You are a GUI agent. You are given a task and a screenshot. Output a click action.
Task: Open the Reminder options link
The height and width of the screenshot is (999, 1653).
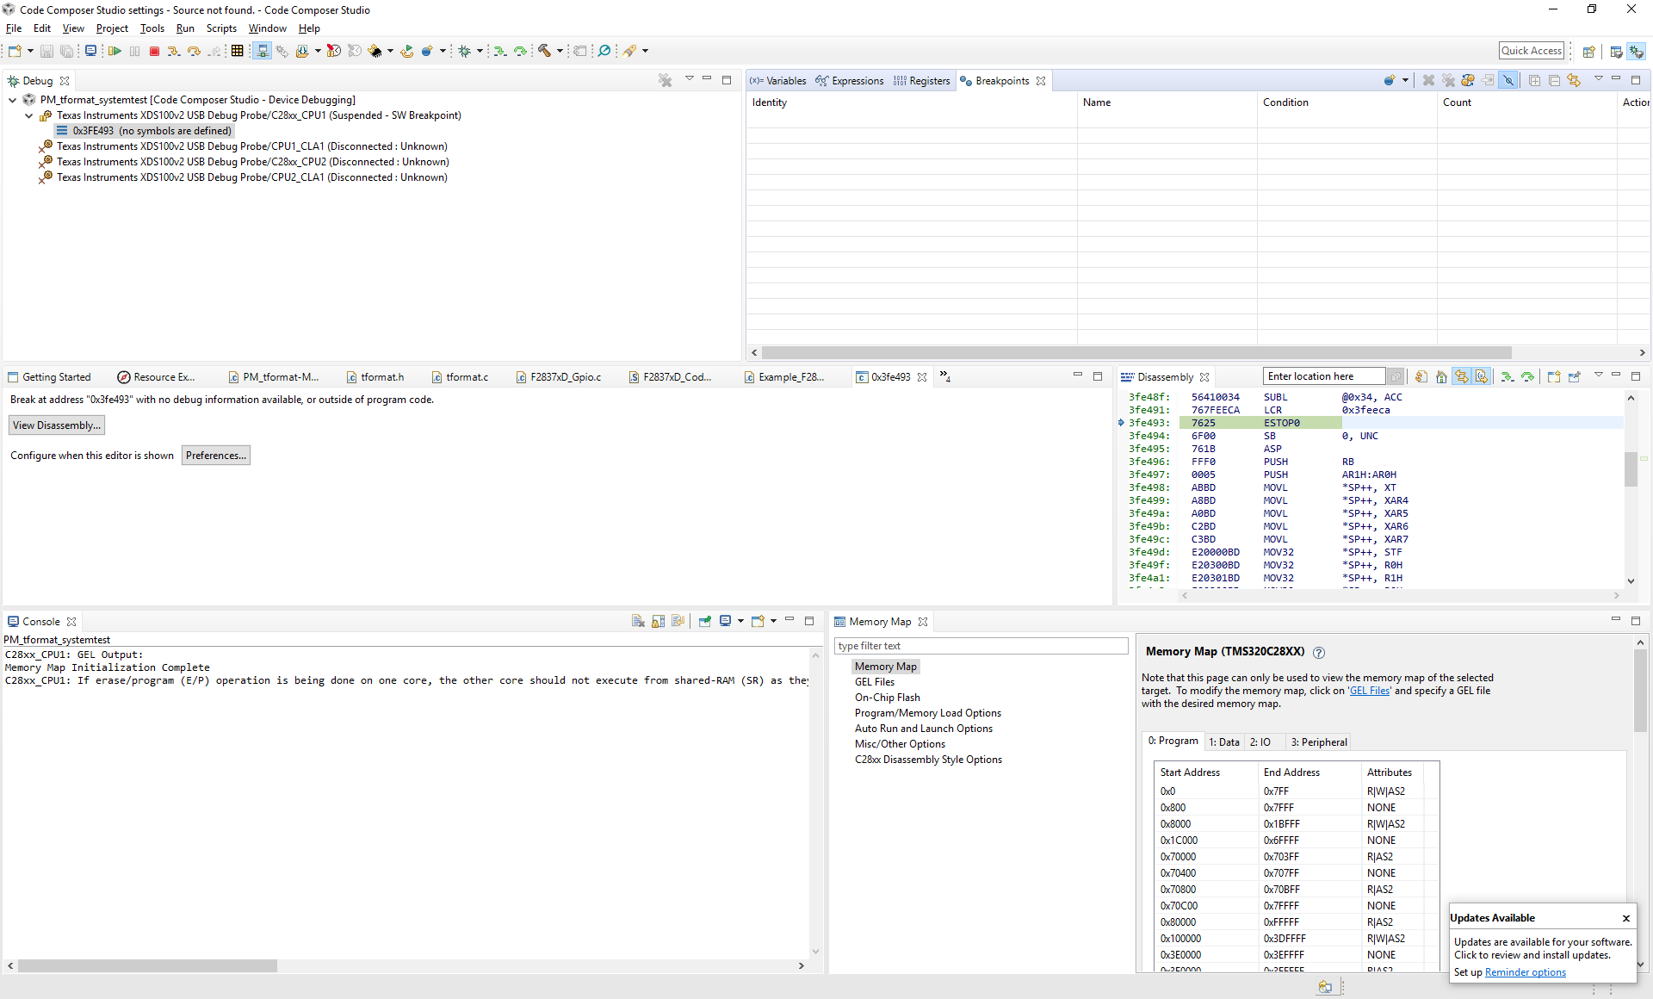[1525, 972]
